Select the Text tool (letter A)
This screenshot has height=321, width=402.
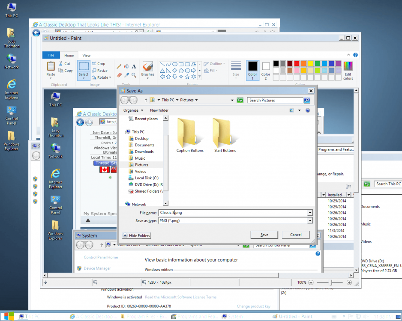coord(134,67)
